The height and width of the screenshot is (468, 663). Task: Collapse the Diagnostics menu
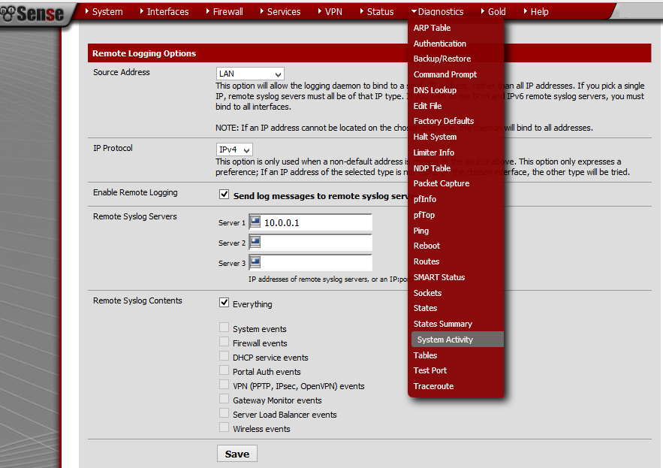[437, 12]
